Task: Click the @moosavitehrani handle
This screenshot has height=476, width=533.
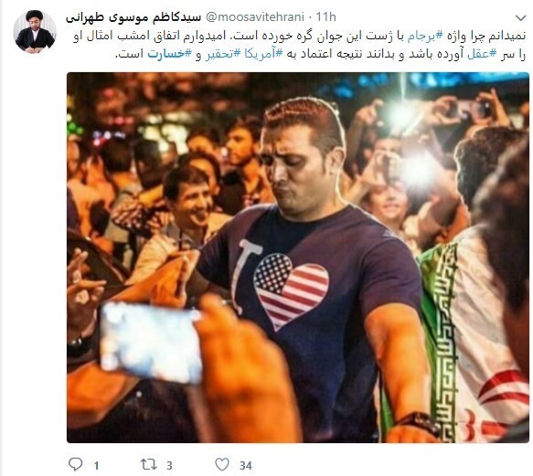Action: point(254,17)
